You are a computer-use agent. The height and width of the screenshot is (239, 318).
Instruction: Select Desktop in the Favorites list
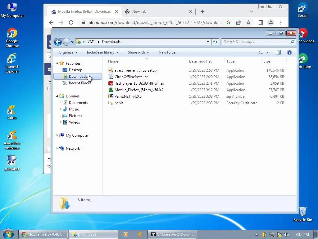click(x=75, y=70)
